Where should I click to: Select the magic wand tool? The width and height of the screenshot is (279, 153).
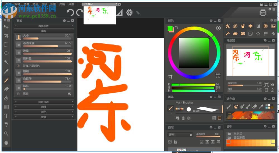6,62
